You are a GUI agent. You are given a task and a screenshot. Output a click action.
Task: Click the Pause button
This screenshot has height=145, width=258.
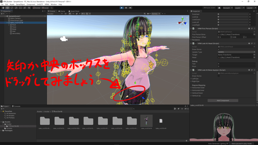click(126, 8)
